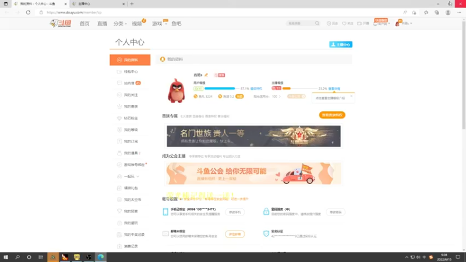
Task: Open the Edge browser taskbar icon
Action: coord(101,257)
